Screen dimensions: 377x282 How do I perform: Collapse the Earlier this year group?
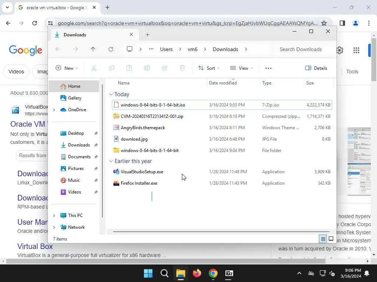111,161
